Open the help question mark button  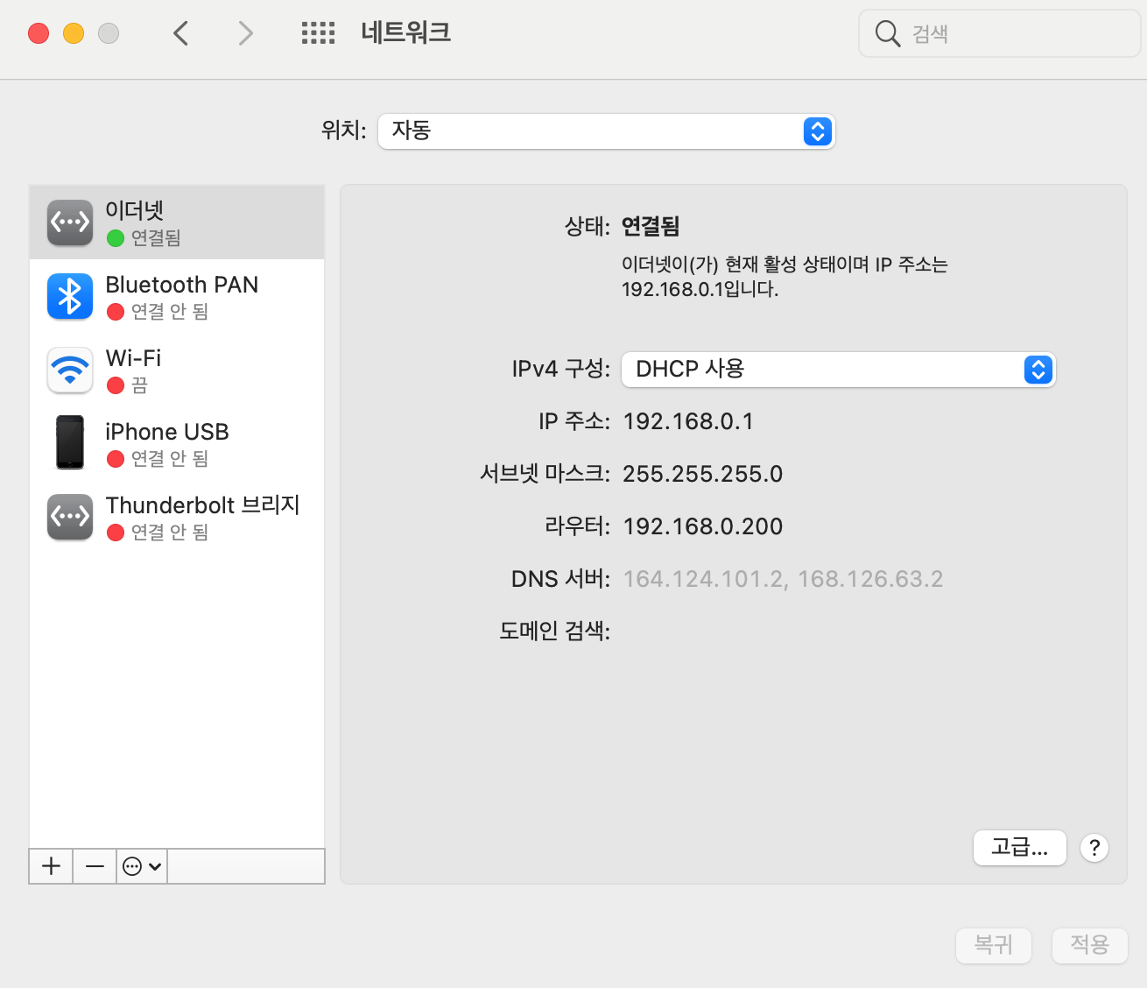1094,848
